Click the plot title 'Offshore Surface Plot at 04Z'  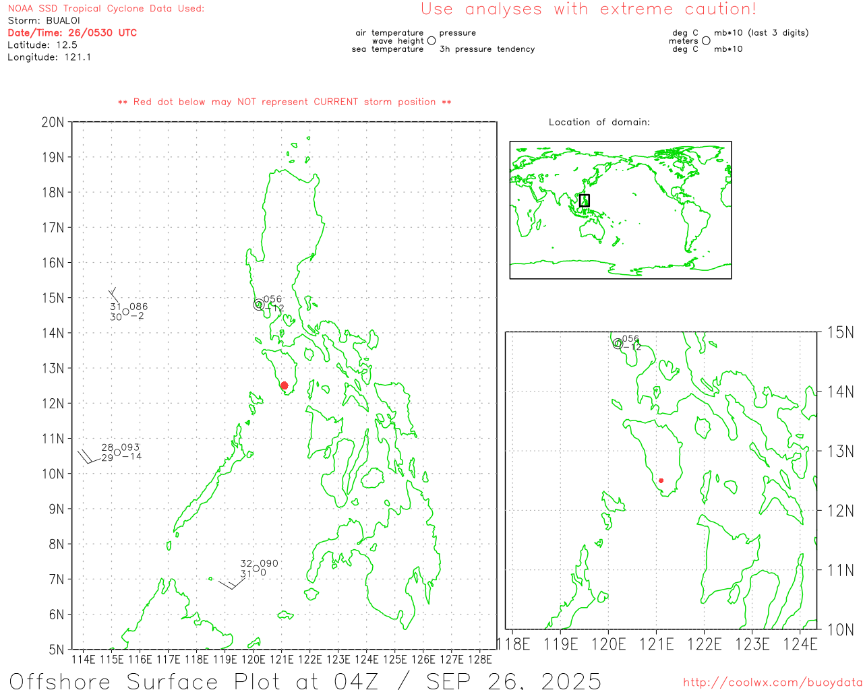[x=193, y=681]
